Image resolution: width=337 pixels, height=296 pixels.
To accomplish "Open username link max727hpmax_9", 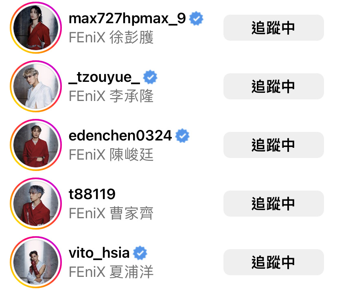I will pos(127,19).
